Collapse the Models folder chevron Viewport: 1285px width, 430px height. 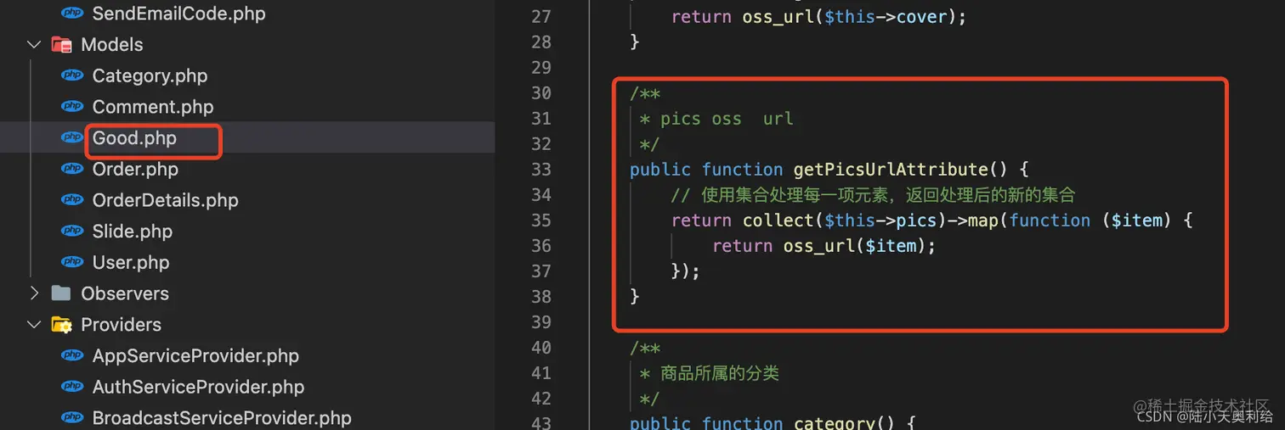click(34, 44)
